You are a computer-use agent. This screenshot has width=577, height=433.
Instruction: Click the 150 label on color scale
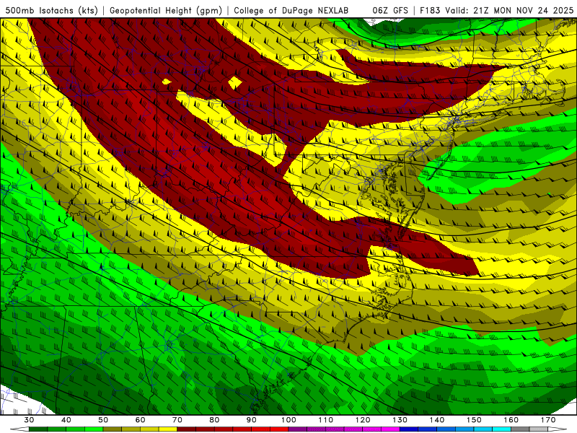click(475, 420)
